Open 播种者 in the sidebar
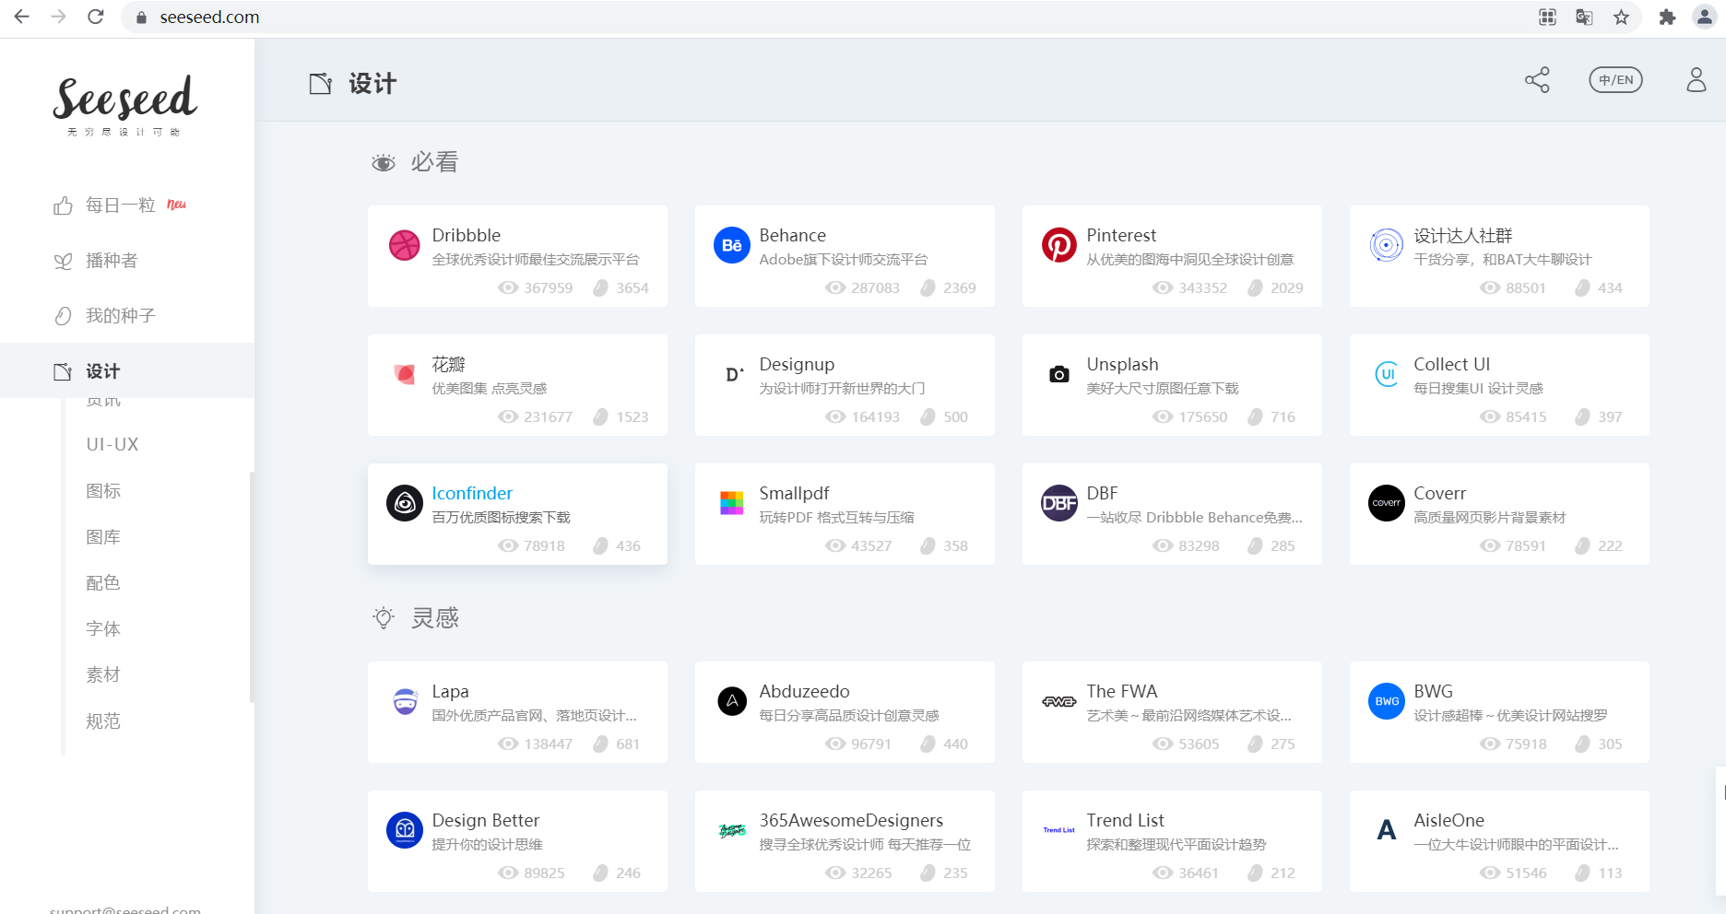The height and width of the screenshot is (914, 1726). point(112,261)
